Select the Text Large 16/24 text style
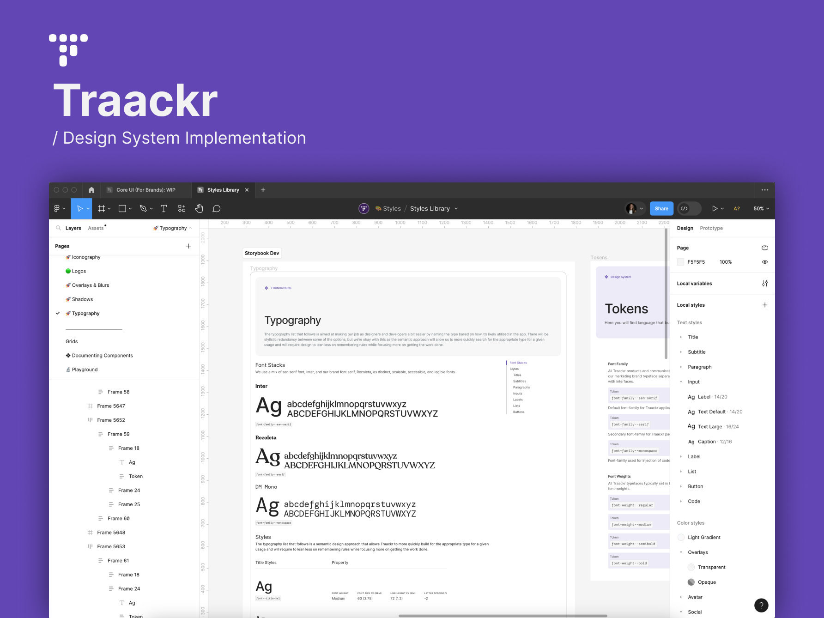 tap(713, 427)
